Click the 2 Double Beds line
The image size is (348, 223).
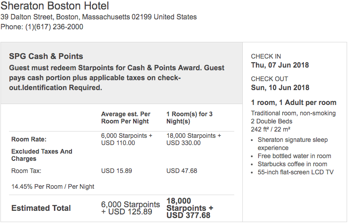click(x=272, y=121)
